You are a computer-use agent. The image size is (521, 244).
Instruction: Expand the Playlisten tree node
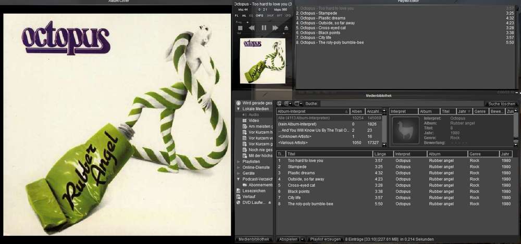click(x=238, y=161)
